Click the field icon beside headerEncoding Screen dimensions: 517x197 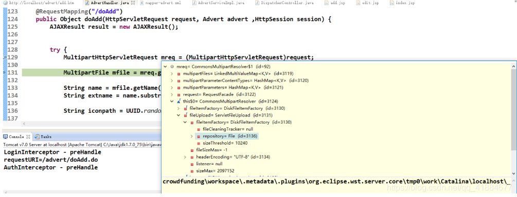coord(192,157)
